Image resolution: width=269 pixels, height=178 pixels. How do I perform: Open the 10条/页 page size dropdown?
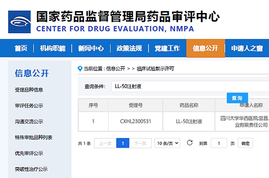(167, 143)
